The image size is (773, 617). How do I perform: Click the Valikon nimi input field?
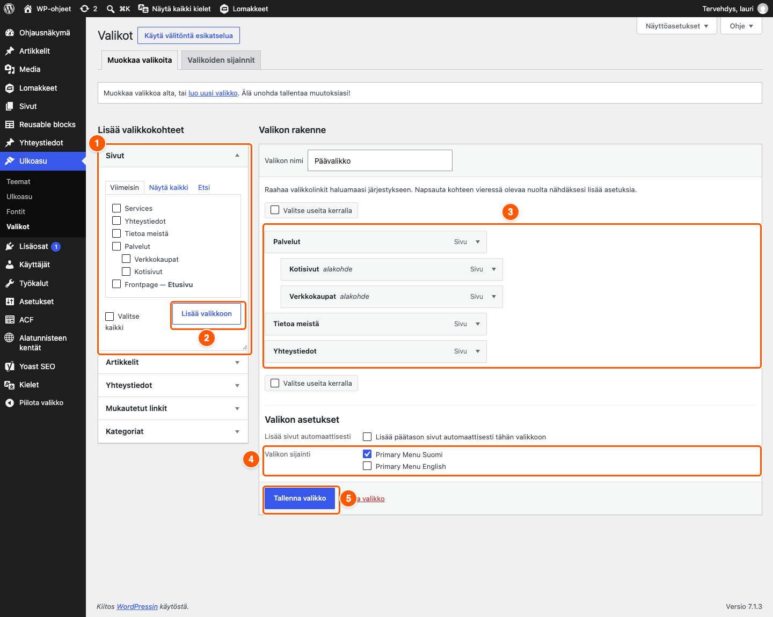pos(380,160)
